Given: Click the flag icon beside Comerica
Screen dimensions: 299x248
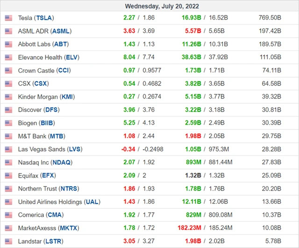Looking at the screenshot, I should 8,215.
